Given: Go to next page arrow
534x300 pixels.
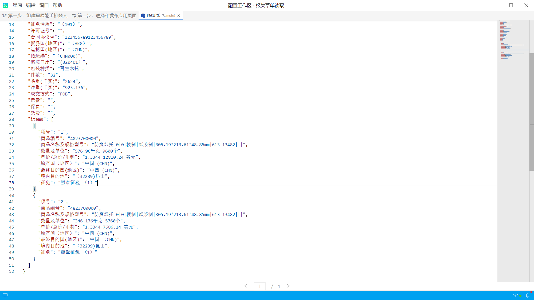Looking at the screenshot, I should 288,286.
